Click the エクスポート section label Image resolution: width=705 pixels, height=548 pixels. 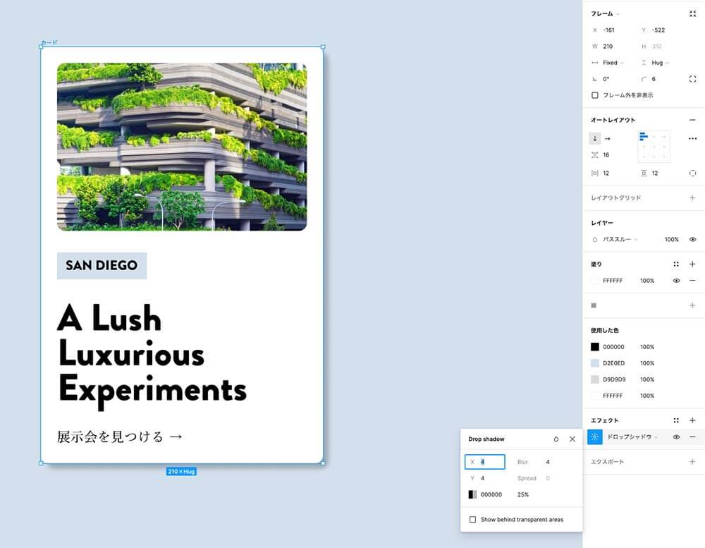click(x=608, y=462)
